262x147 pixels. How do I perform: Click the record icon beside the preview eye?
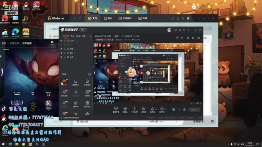point(174,109)
